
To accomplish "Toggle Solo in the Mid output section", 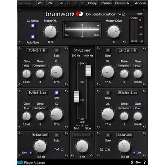I will coord(57,135).
